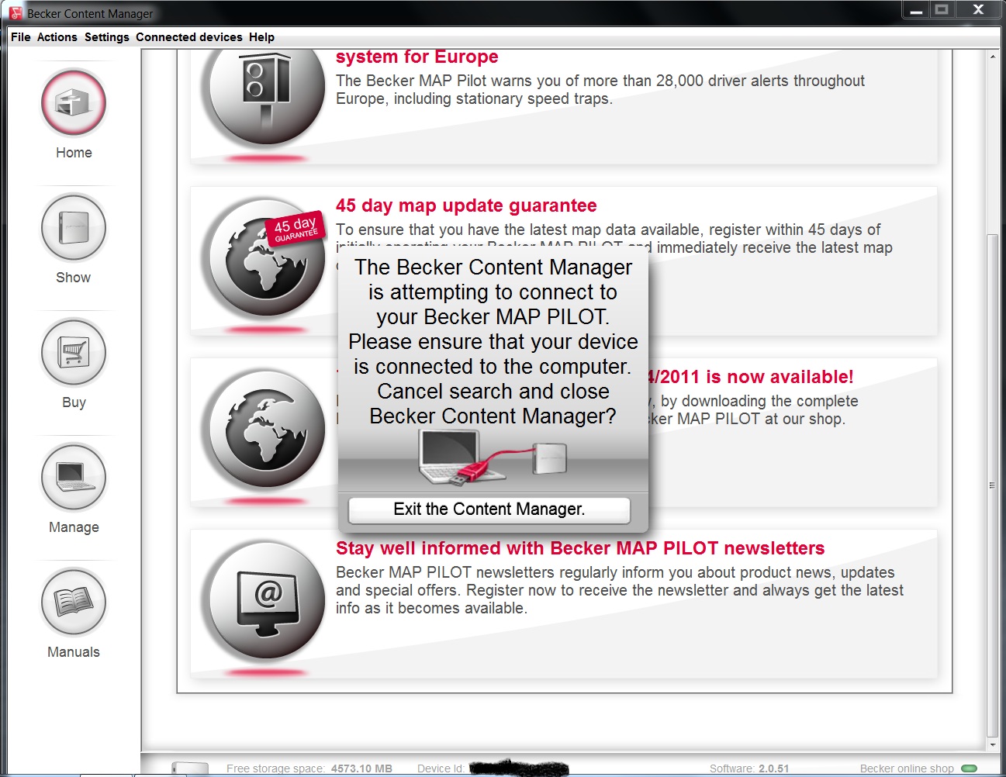Click the '28,000 driver alerts' description text

[x=600, y=90]
